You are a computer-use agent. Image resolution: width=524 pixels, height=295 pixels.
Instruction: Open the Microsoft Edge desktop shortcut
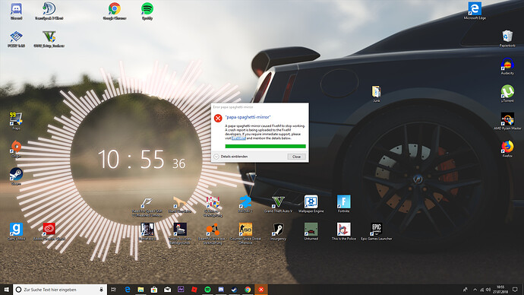(x=475, y=11)
